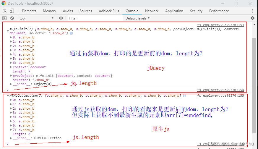This screenshot has width=258, height=149.
Task: Switch to the Application tab
Action: [174, 11]
